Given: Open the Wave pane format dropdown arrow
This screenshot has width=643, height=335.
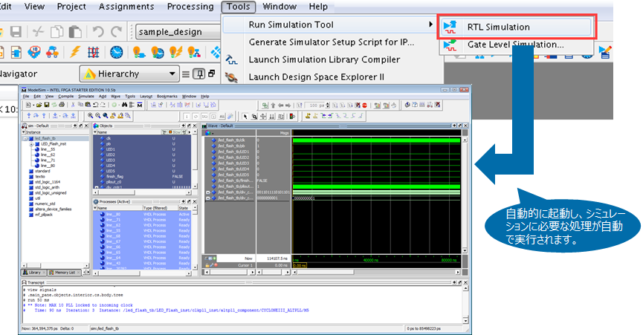Looking at the screenshot, I should 213,133.
